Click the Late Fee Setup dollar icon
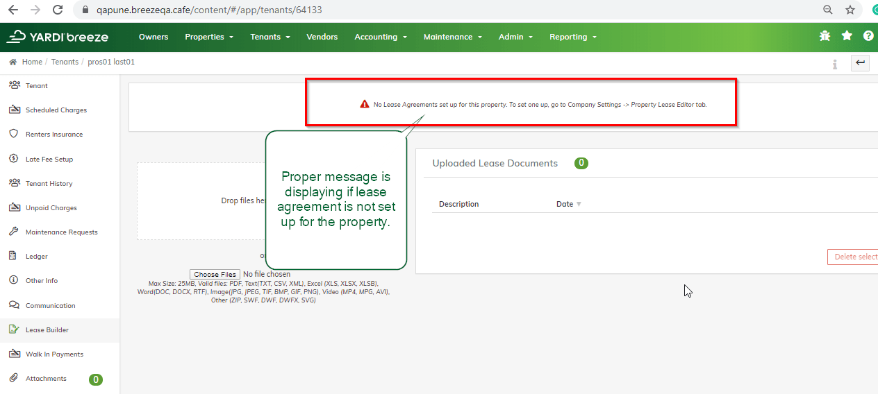Screen dimensions: 878x394 [x=13, y=158]
